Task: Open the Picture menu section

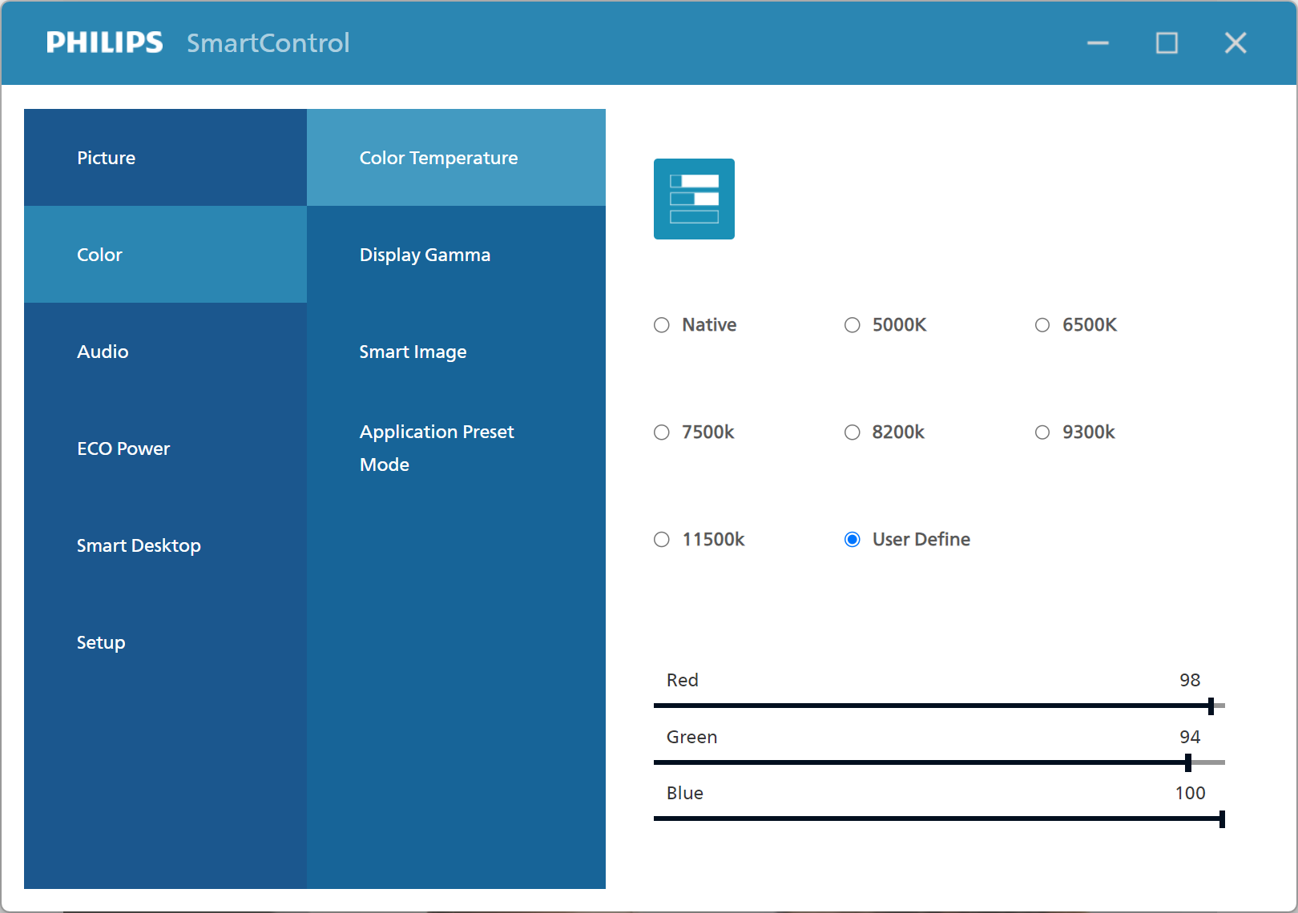Action: point(106,158)
